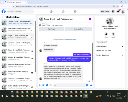Open Chrome profile icon in toolbar
The image size is (128, 102).
click(122, 6)
